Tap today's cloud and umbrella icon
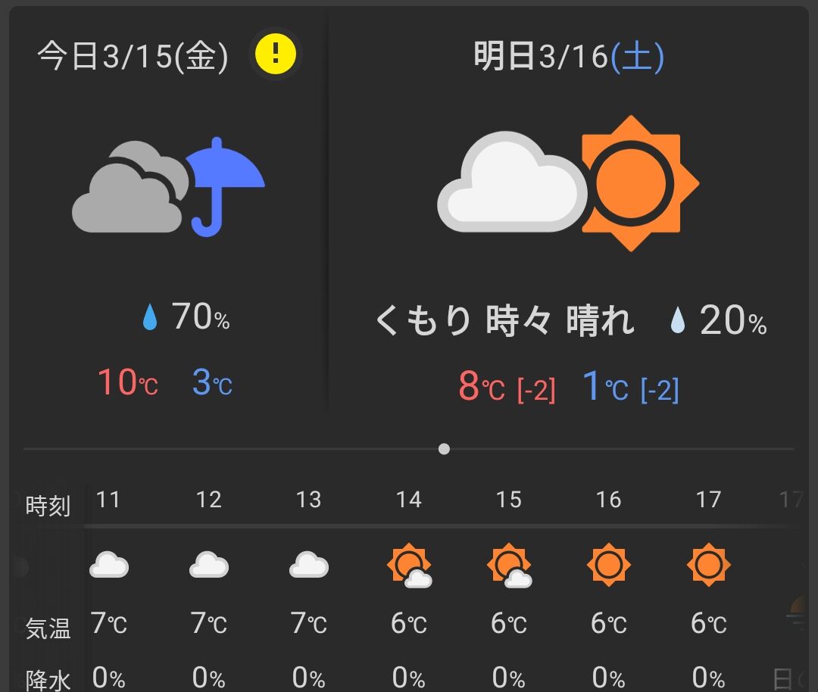 coord(168,186)
